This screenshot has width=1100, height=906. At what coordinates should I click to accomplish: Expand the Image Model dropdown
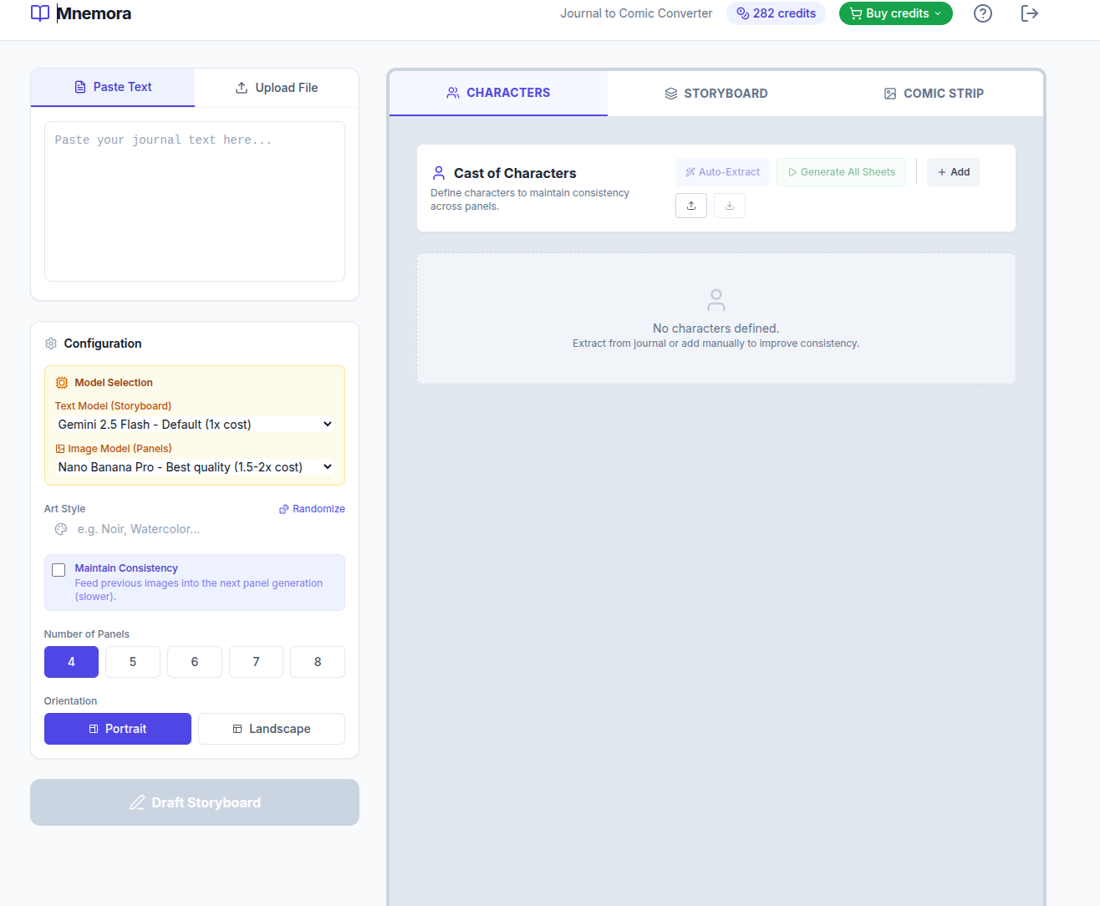[194, 467]
